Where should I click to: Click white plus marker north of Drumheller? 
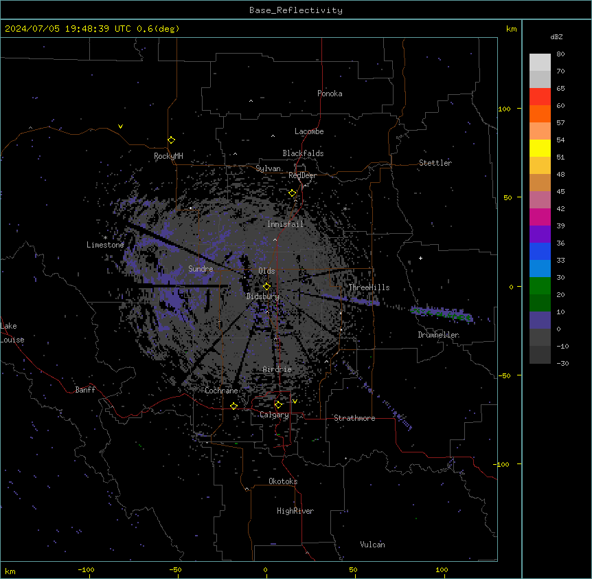click(x=420, y=258)
